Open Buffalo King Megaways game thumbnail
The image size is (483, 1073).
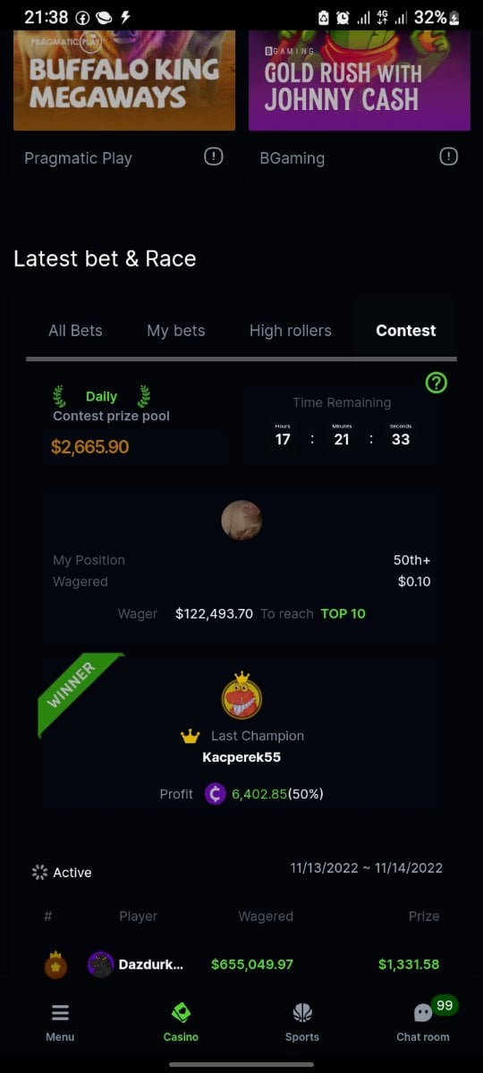point(124,80)
